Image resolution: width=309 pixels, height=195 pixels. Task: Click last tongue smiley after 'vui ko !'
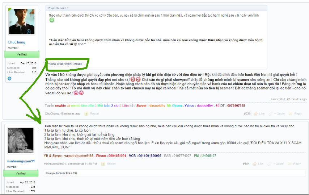click(81, 93)
